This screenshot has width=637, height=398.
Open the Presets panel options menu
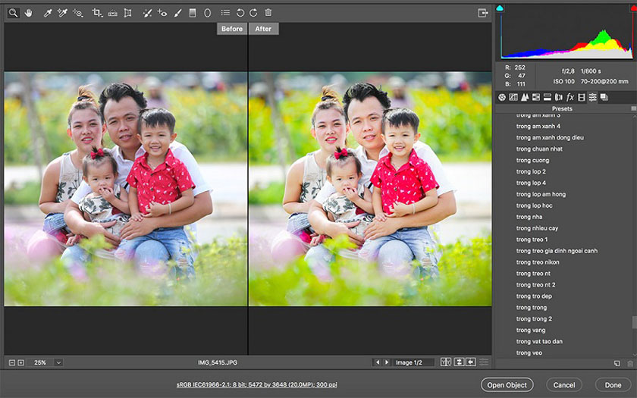tap(633, 108)
